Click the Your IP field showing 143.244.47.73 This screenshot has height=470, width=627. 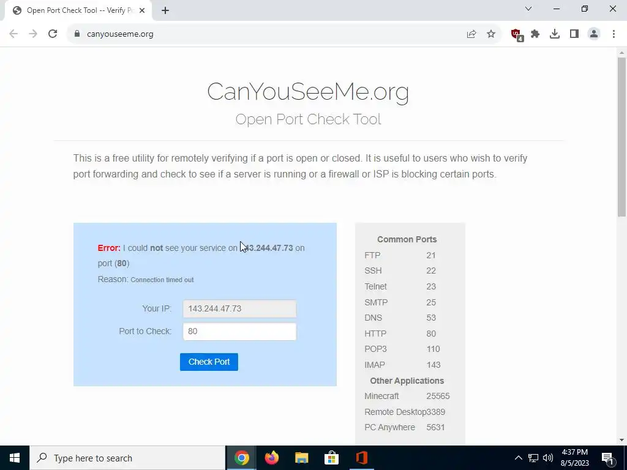(x=239, y=309)
